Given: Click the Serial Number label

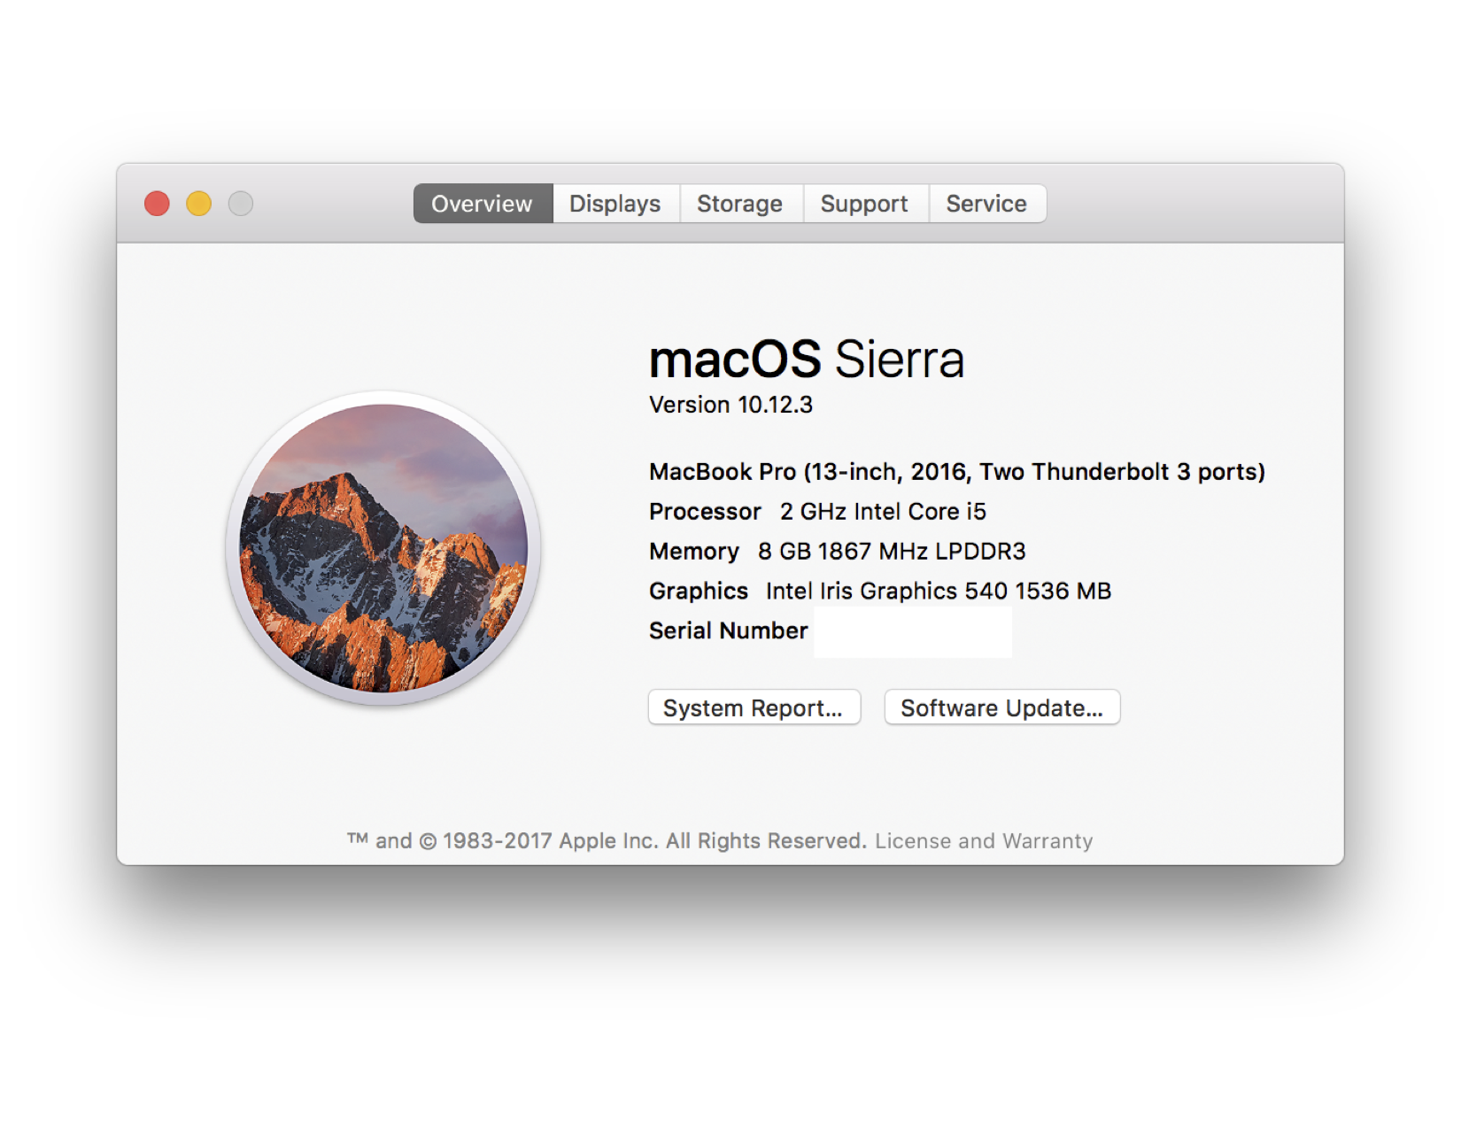Looking at the screenshot, I should click(729, 630).
